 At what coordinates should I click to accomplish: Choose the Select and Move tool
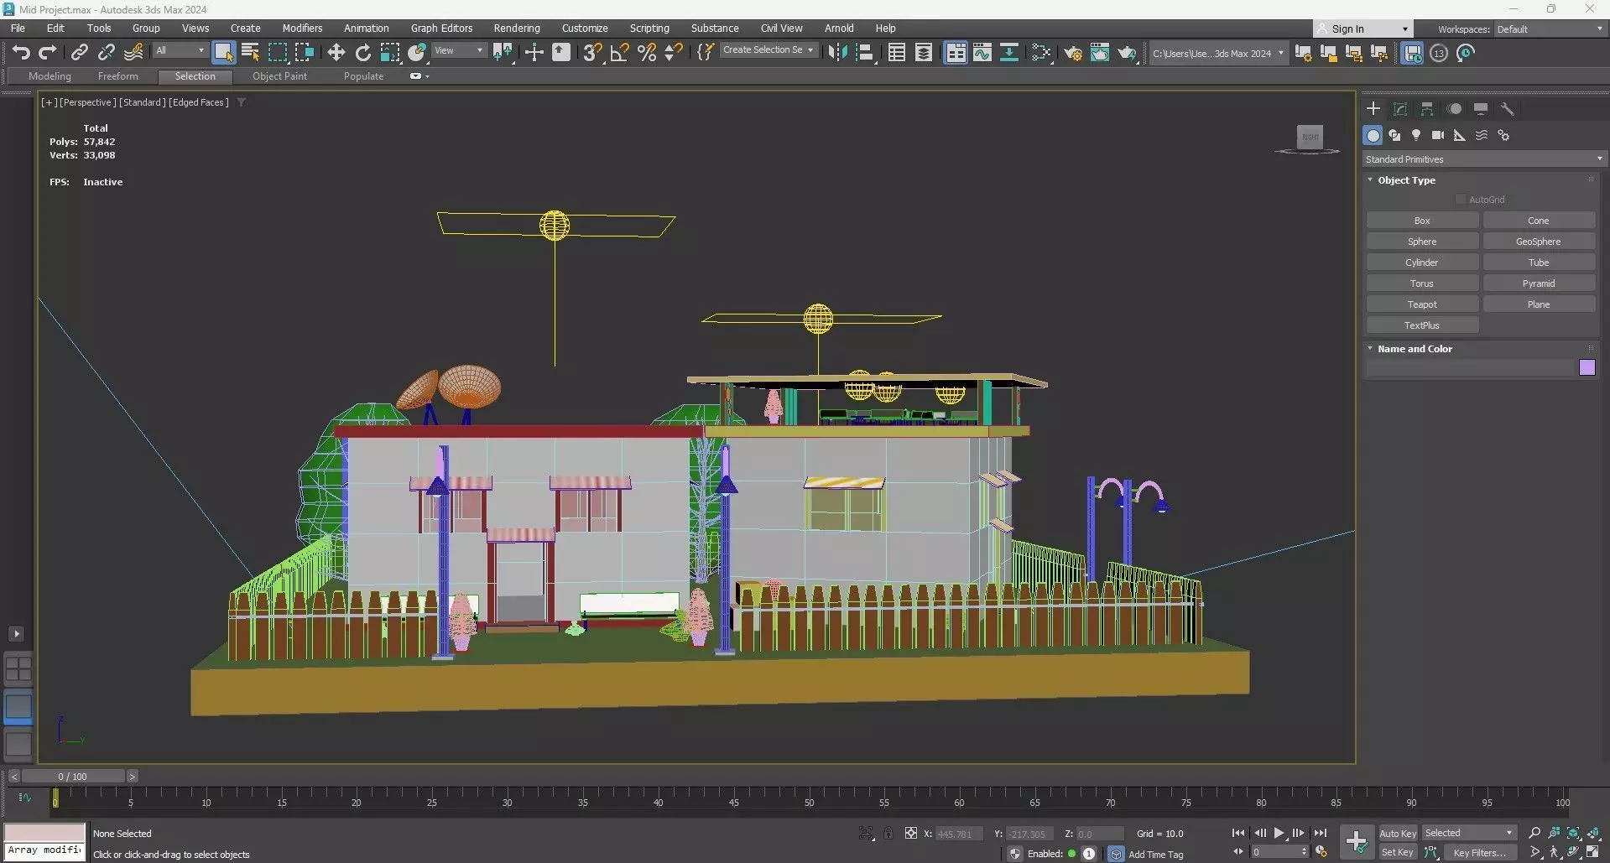(336, 53)
